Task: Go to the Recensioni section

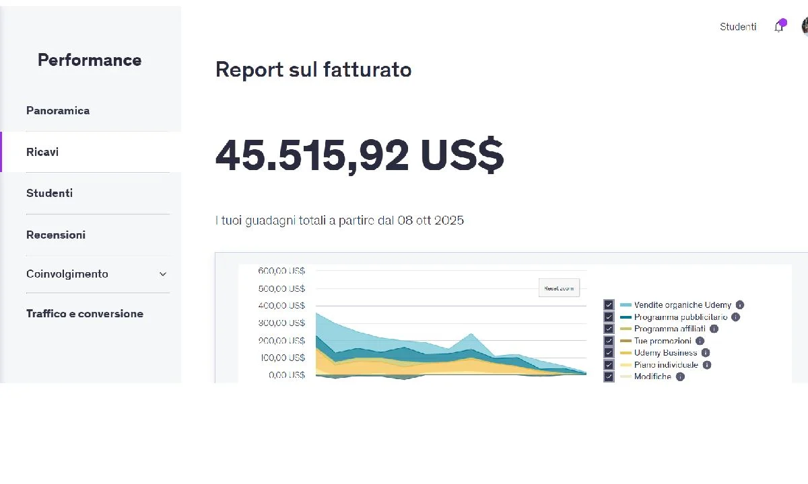Action: tap(56, 235)
